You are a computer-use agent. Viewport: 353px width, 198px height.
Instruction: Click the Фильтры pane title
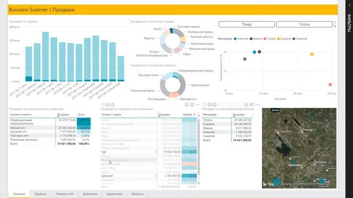click(x=349, y=23)
